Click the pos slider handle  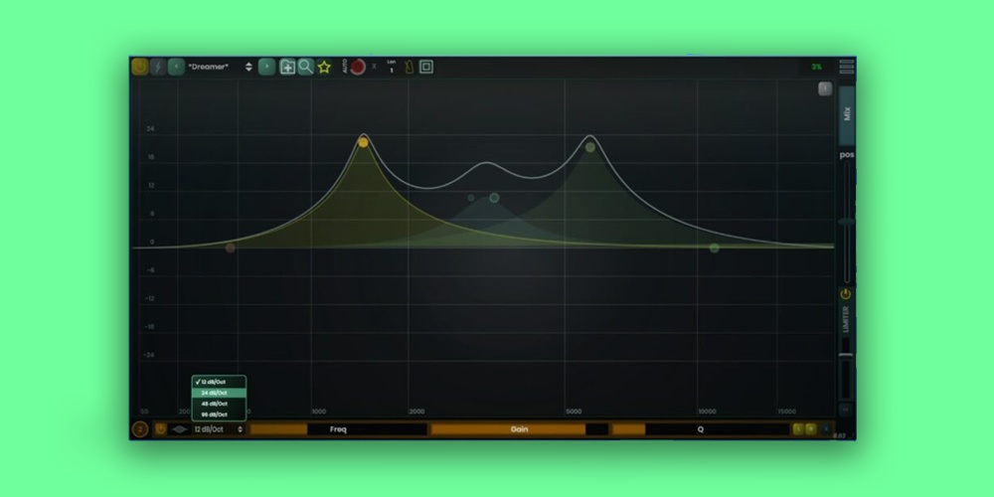tap(846, 222)
